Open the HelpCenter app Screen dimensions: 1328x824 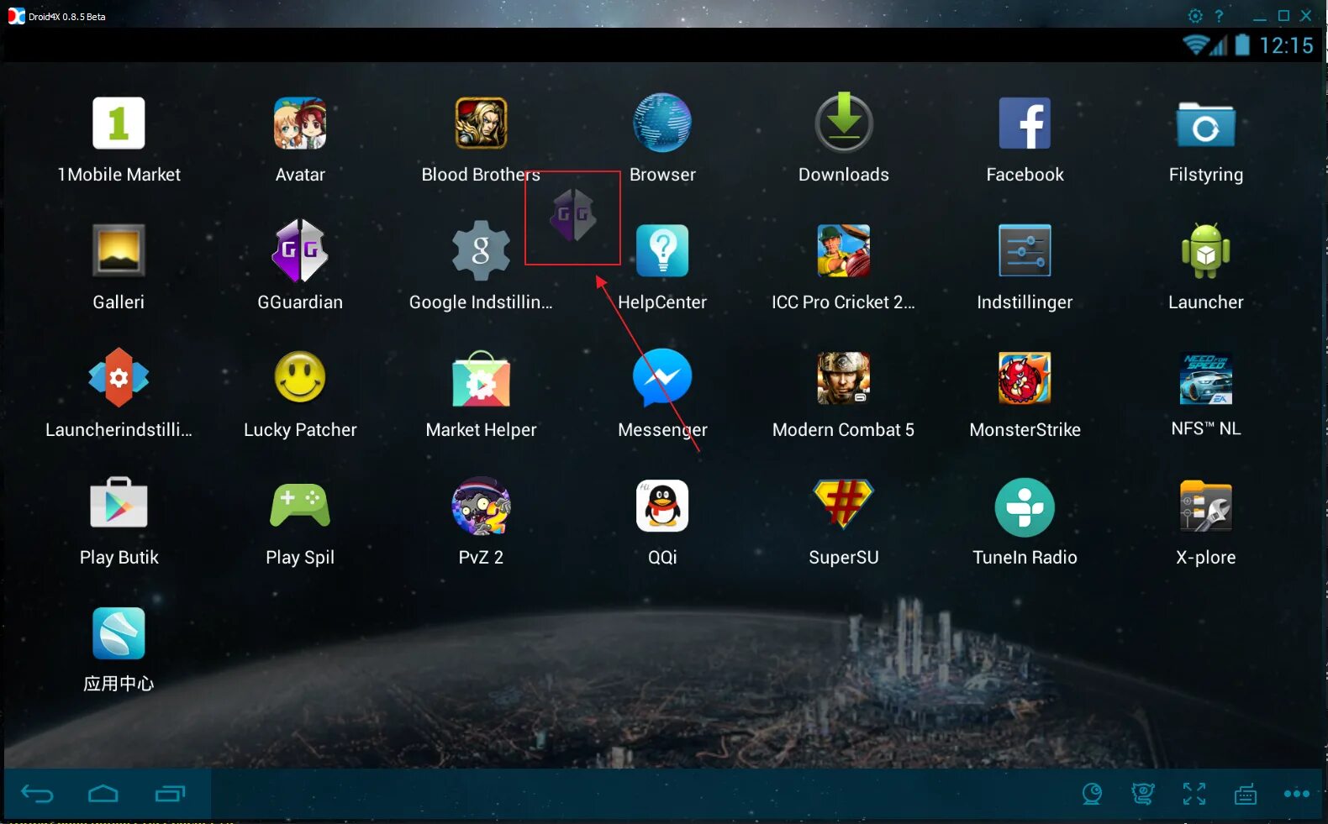tap(662, 250)
